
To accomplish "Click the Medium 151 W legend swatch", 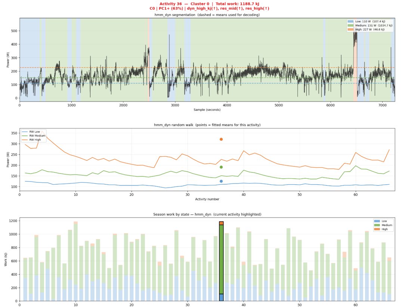I will (x=350, y=26).
